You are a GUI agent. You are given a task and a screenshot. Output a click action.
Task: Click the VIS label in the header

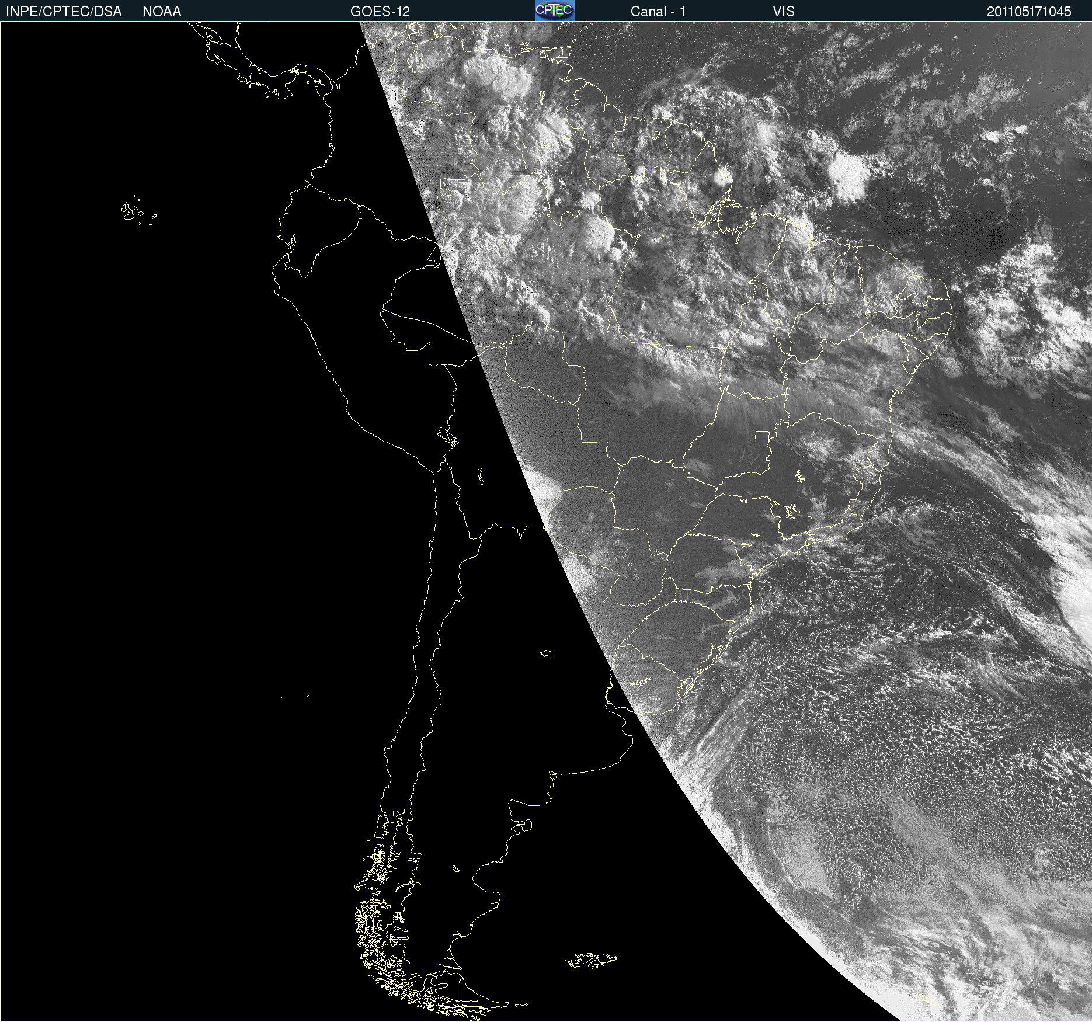784,12
